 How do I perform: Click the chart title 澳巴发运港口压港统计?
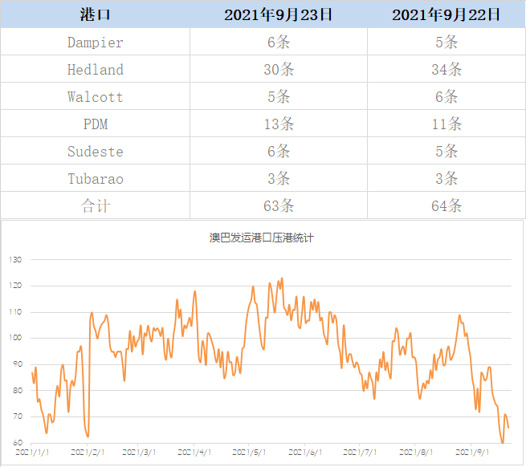pyautogui.click(x=262, y=238)
